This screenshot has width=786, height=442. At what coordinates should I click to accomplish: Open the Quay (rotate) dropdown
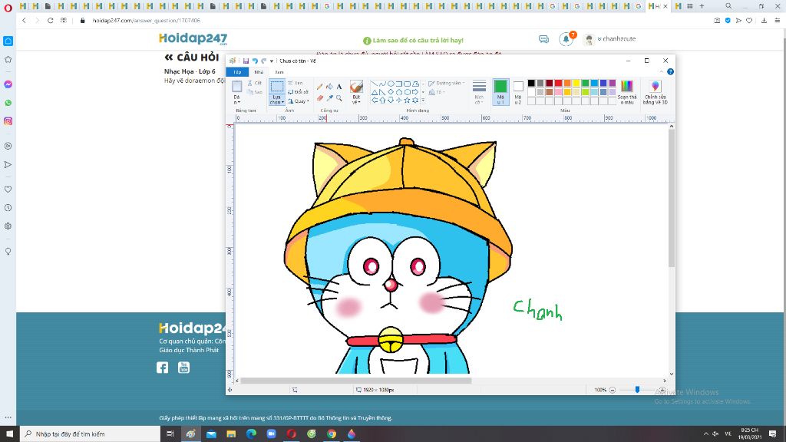tap(299, 101)
